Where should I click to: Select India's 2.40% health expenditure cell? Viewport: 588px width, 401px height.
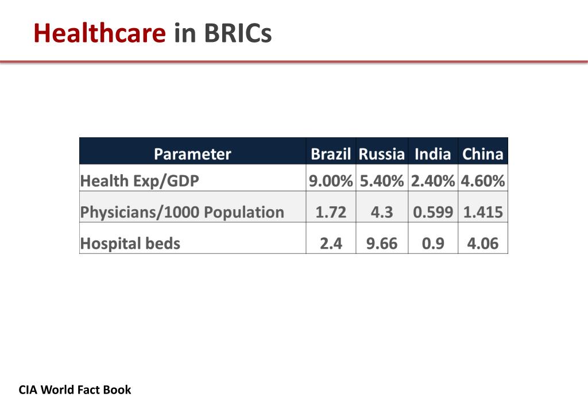point(433,178)
